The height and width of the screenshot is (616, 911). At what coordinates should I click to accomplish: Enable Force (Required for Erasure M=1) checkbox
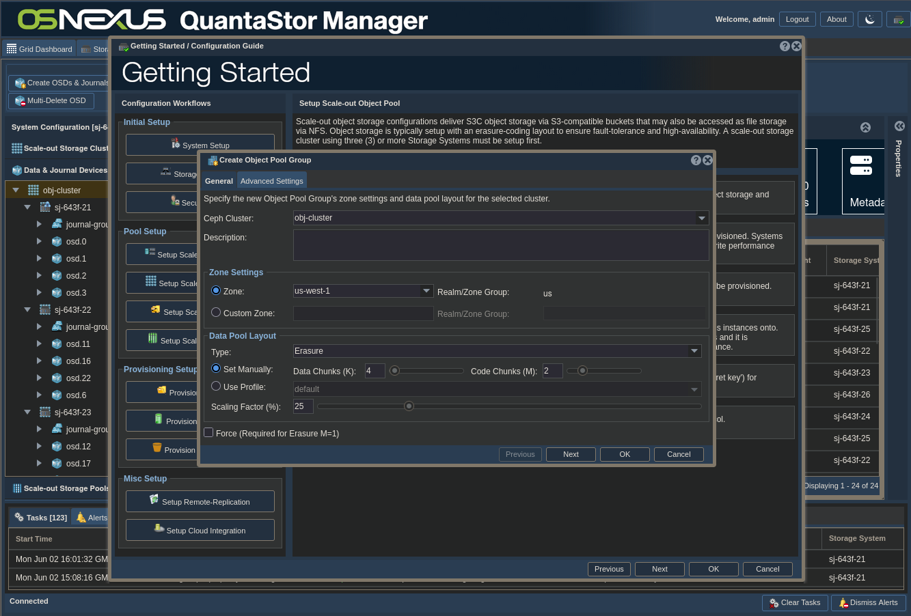[208, 432]
